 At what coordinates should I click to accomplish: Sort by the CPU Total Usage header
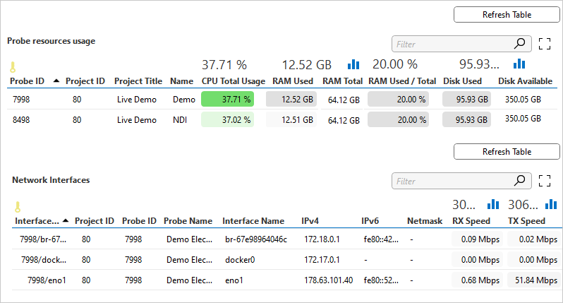233,81
